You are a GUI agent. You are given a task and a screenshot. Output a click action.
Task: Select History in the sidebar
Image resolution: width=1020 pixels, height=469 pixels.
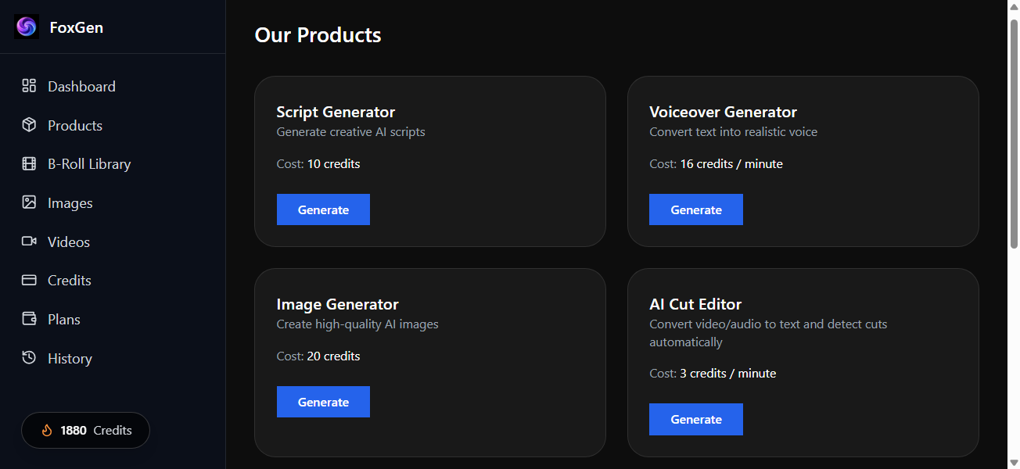(70, 358)
